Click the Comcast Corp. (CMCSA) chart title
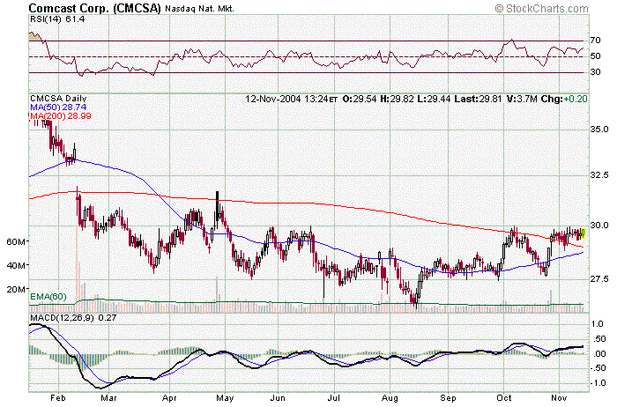This screenshot has width=617, height=407. (95, 8)
